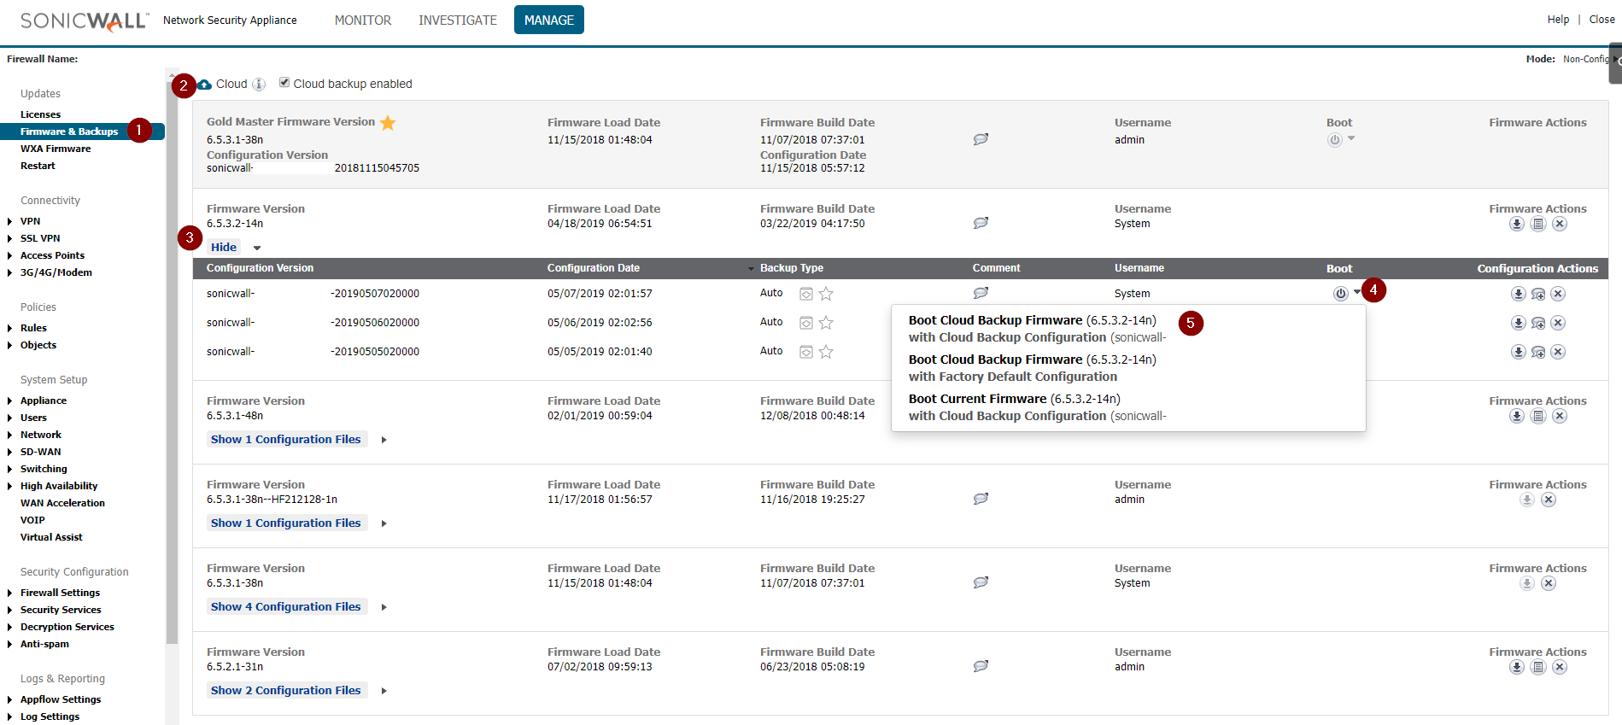Download firmware 6.5.3.2-14n

pos(1517,224)
